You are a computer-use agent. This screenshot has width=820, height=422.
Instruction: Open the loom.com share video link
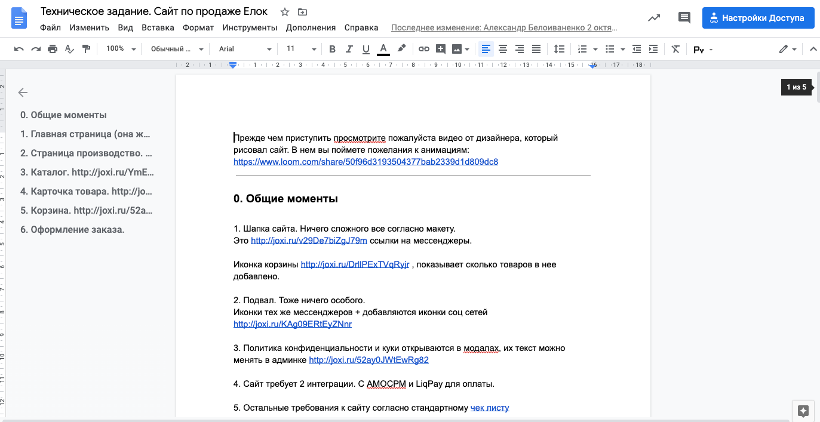pos(366,162)
